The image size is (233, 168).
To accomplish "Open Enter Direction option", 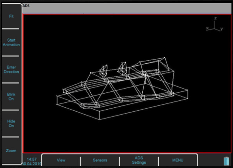I will 11,70.
